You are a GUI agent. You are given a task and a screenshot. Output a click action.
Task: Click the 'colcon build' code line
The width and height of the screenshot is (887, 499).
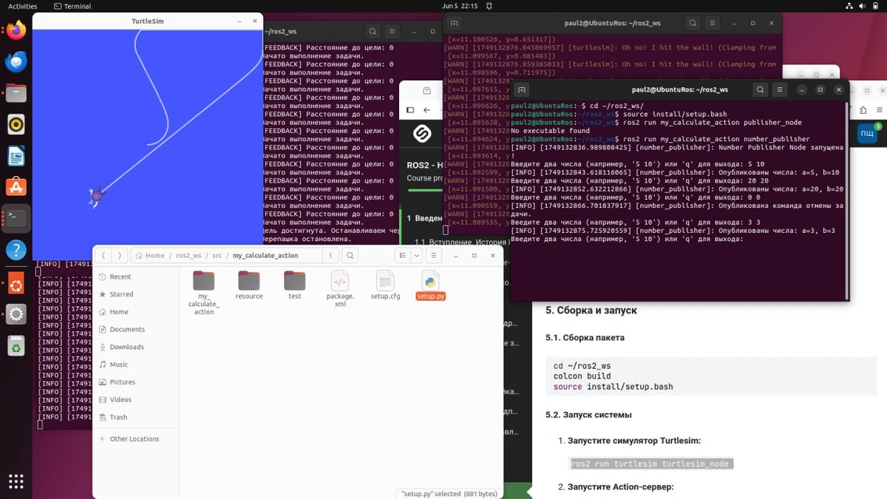pyautogui.click(x=582, y=376)
